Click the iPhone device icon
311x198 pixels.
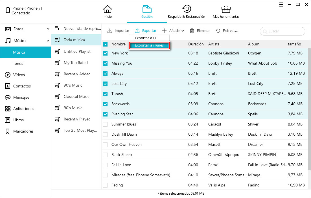coord(8,10)
